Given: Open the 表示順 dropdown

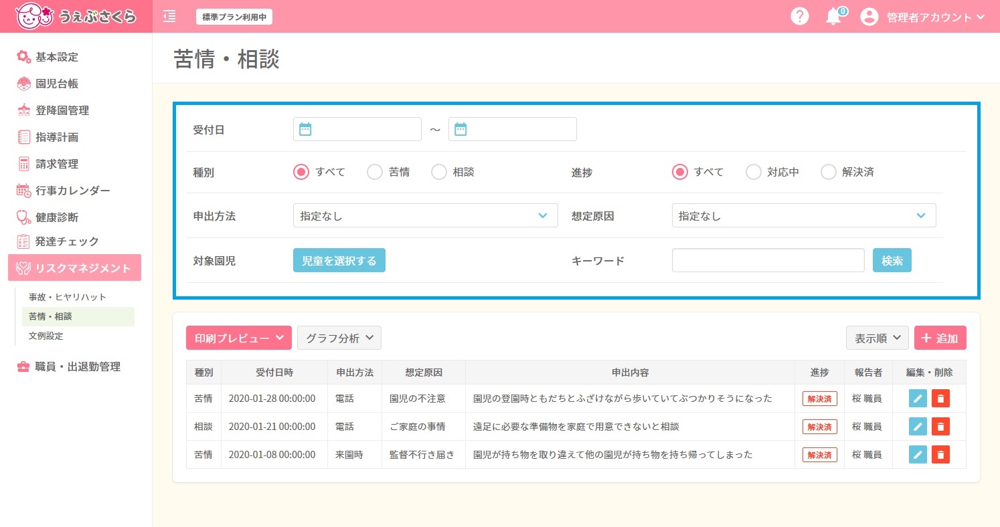Looking at the screenshot, I should (x=878, y=338).
